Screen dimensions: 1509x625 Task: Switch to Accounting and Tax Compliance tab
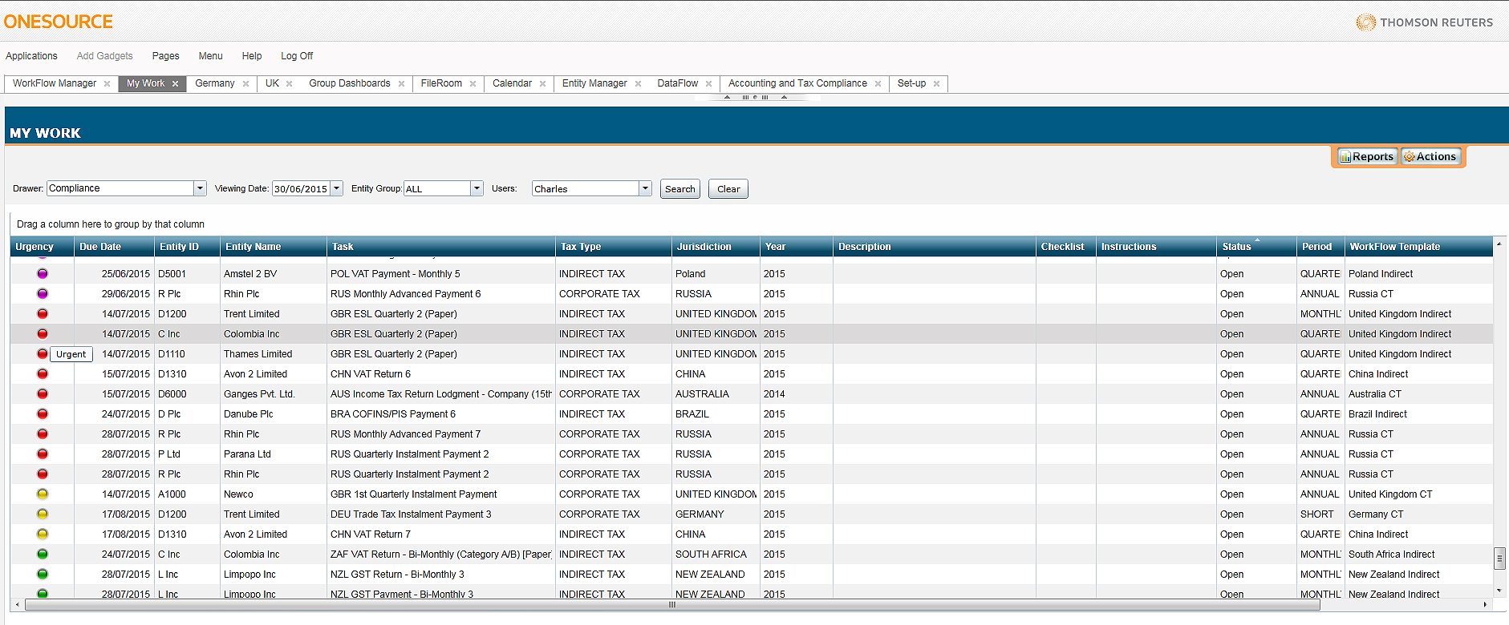click(x=797, y=83)
